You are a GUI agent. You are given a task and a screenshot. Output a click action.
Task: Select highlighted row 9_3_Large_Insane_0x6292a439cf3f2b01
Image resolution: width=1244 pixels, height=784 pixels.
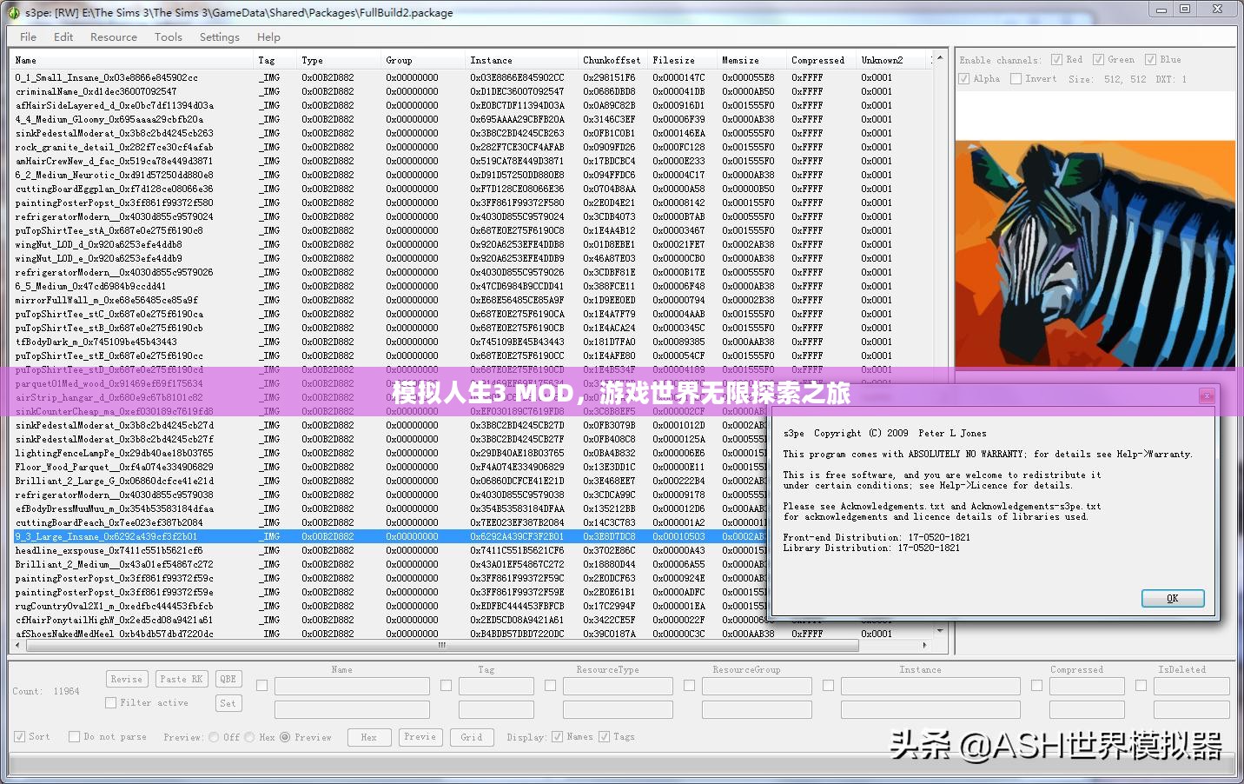[x=390, y=536]
